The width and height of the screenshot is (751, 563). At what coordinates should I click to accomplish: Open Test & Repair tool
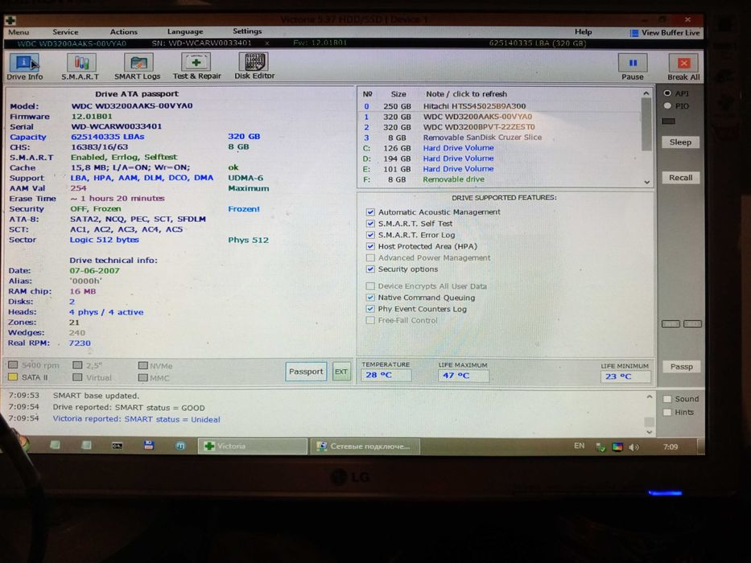196,67
